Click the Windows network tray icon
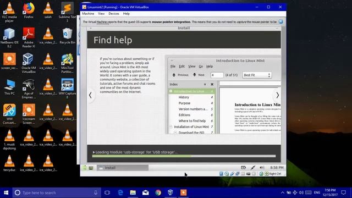 click(x=295, y=193)
